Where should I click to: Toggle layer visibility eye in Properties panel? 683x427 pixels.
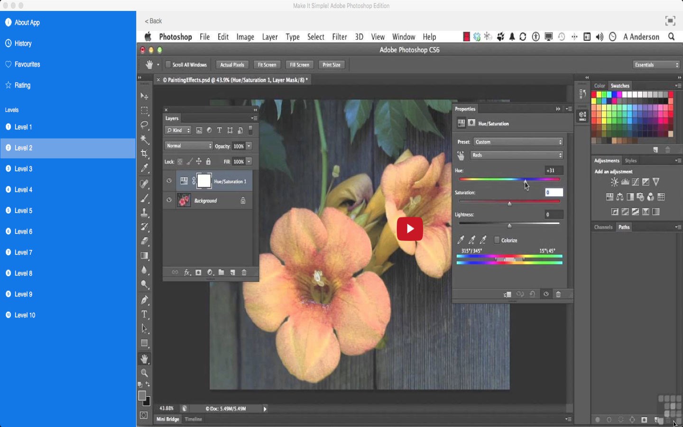[x=546, y=294]
